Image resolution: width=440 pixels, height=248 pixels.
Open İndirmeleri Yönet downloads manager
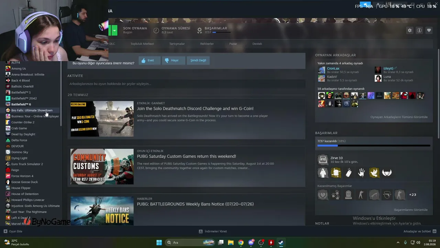[213, 231]
